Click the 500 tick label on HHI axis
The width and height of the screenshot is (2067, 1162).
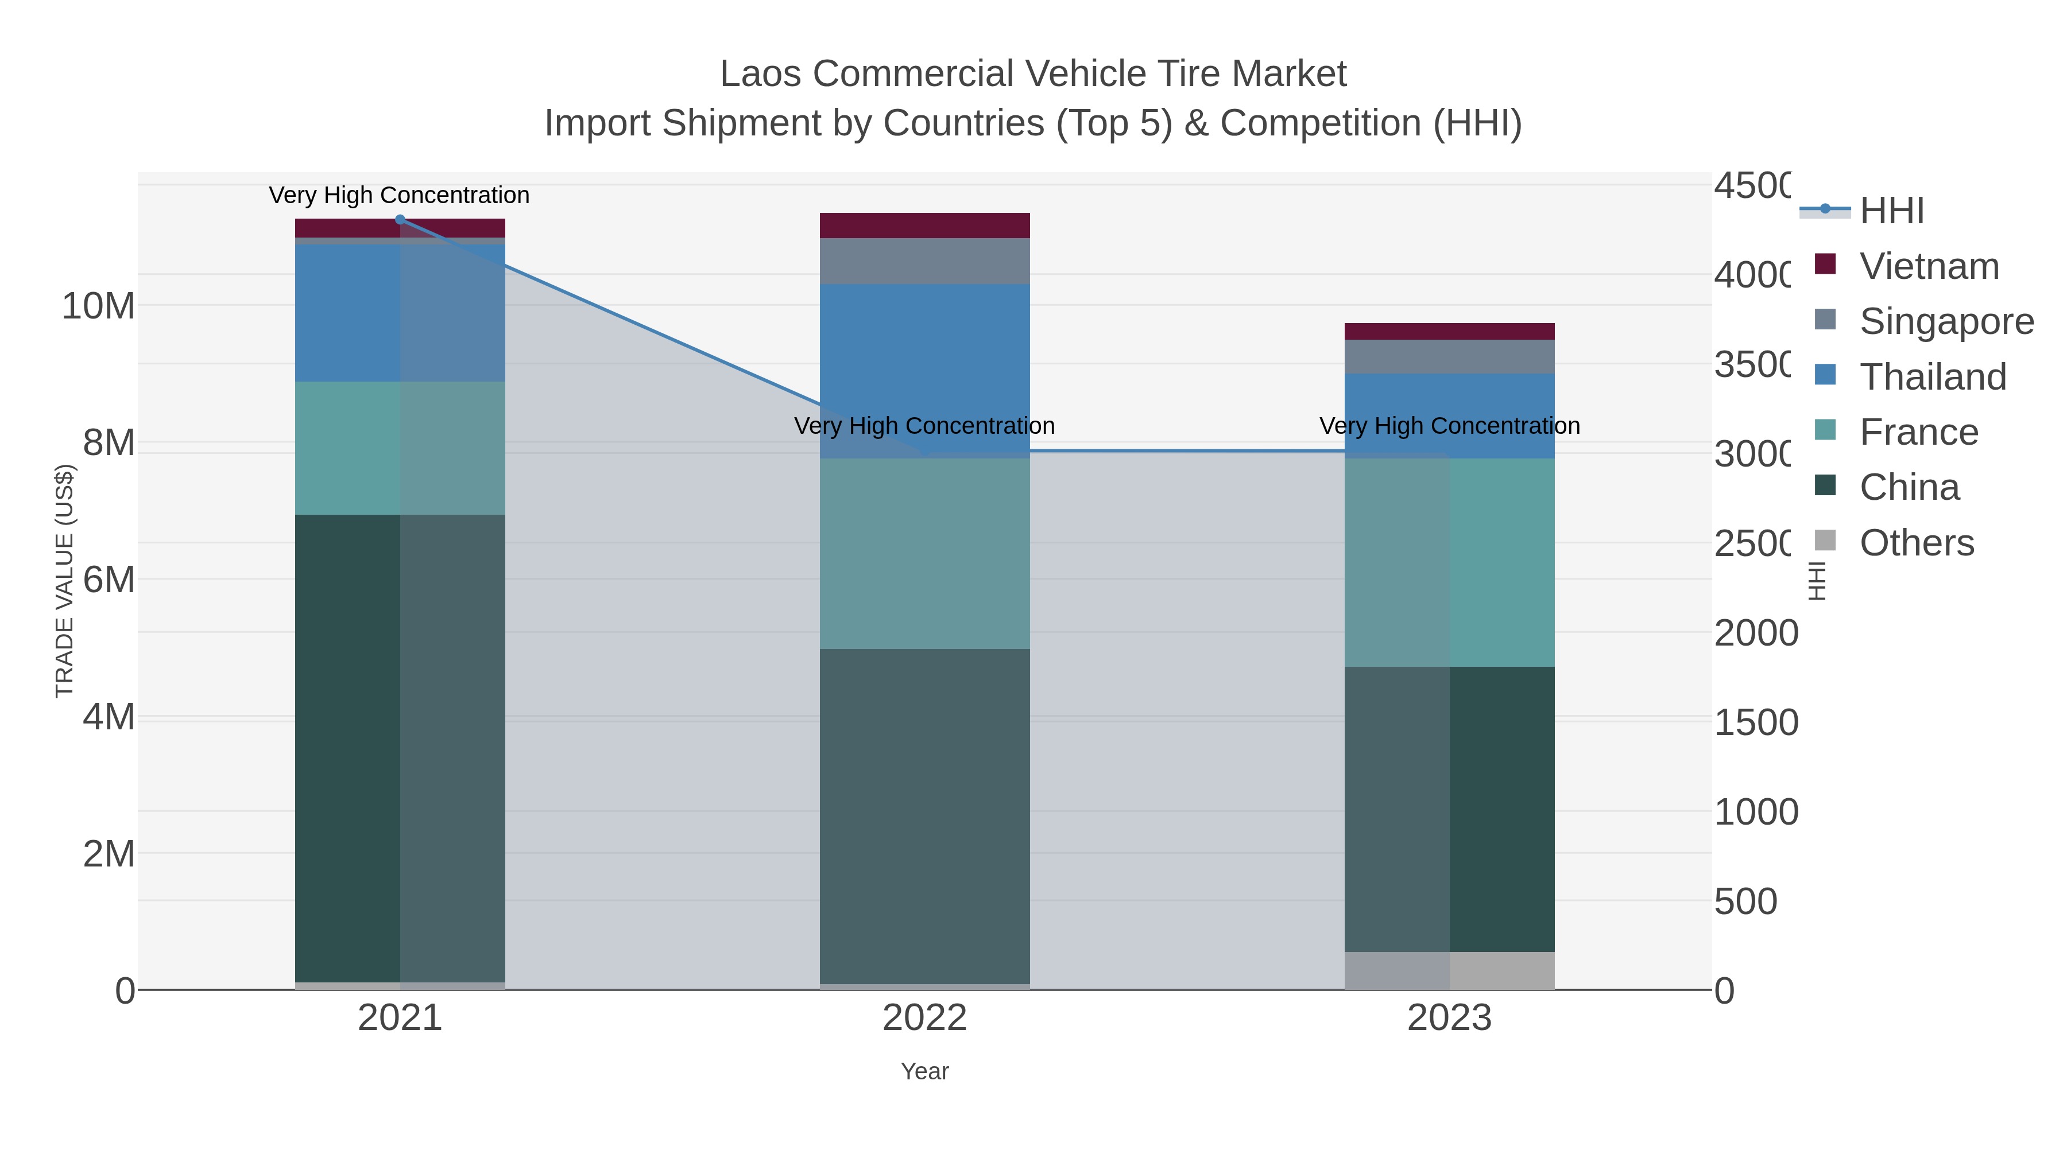click(x=1746, y=901)
